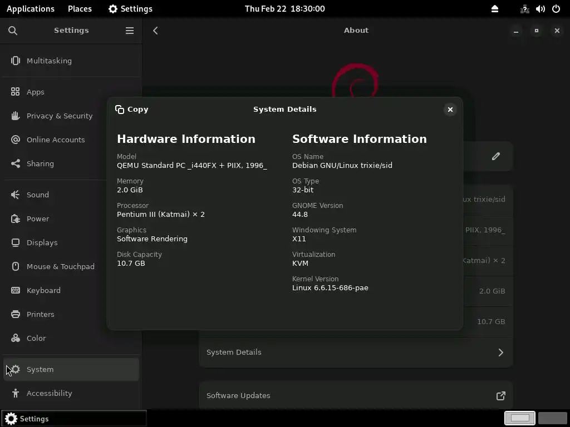Click the Displays monitor icon

15,243
